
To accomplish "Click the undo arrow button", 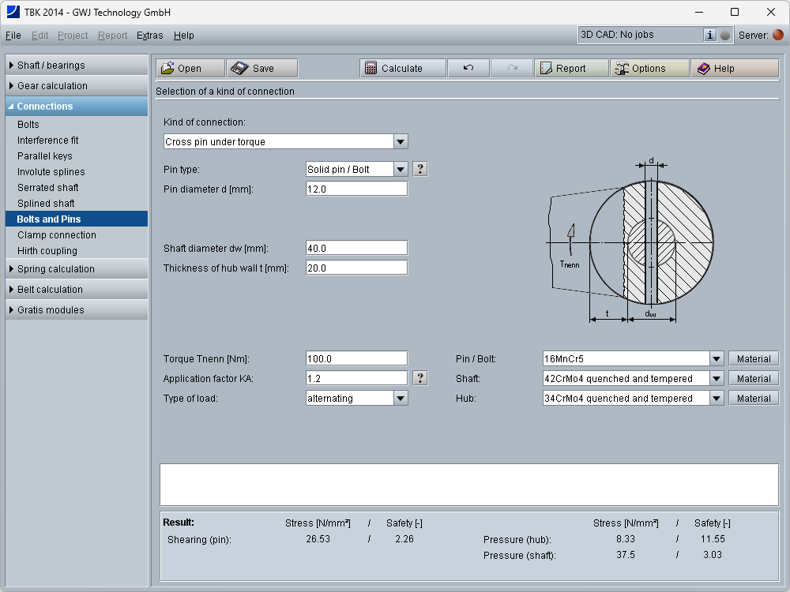I will 468,69.
